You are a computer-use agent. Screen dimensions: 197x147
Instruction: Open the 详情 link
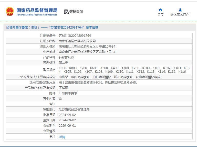click(x=62, y=137)
